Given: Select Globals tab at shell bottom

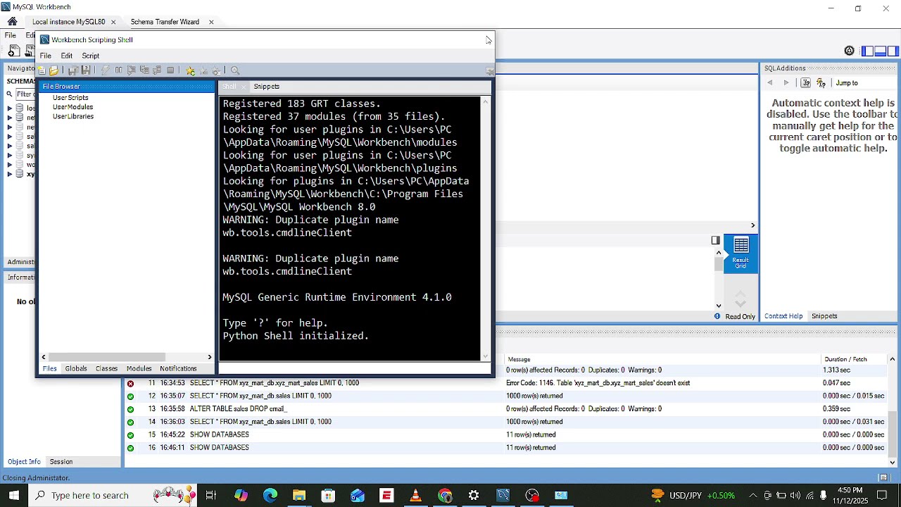Looking at the screenshot, I should click(76, 369).
